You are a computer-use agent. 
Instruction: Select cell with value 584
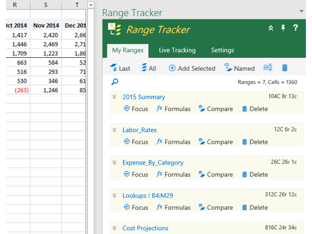tap(46, 63)
